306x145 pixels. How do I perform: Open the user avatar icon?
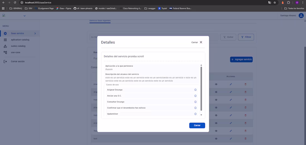pyautogui.click(x=301, y=15)
